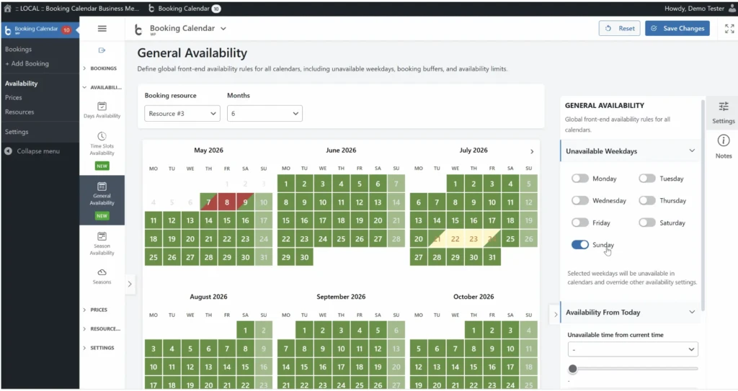
Task: Toggle Monday as unavailable
Action: pyautogui.click(x=580, y=179)
